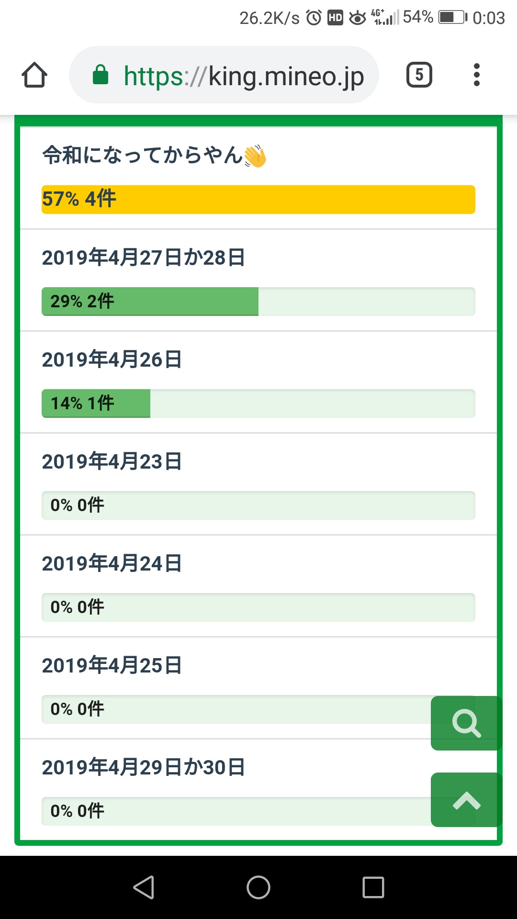517x919 pixels.
Task: Tap the Chrome home icon
Action: click(x=34, y=75)
